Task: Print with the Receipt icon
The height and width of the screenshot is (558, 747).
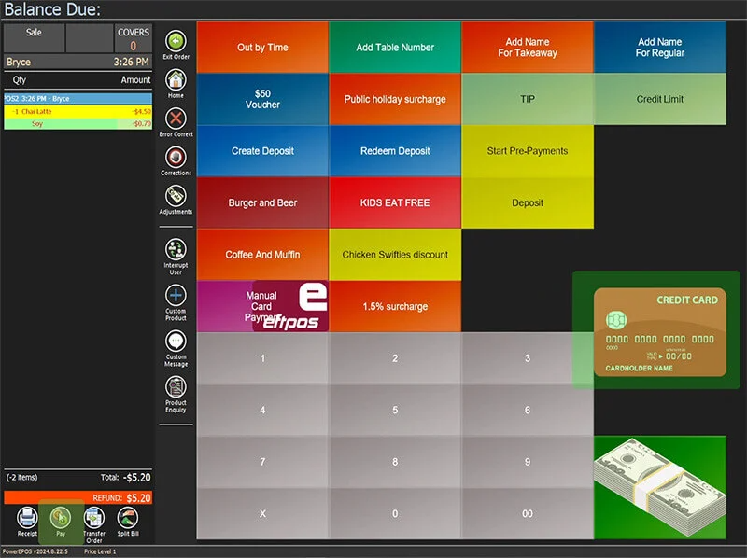Action: coord(27,518)
